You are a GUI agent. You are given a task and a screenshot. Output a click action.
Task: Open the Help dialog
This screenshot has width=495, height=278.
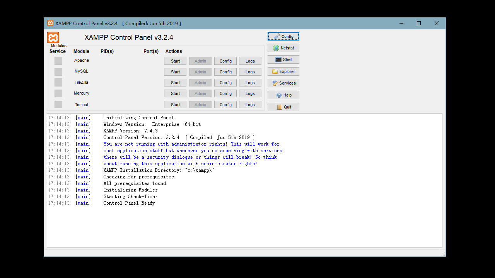[x=283, y=95]
